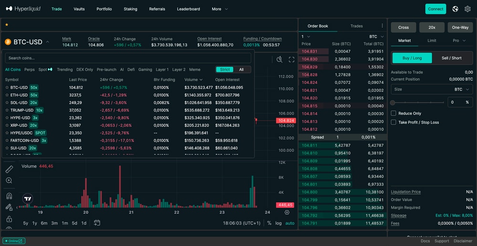Open the go-to-date calendar icon
Image resolution: width=477 pixels, height=246 pixels.
pyautogui.click(x=97, y=223)
